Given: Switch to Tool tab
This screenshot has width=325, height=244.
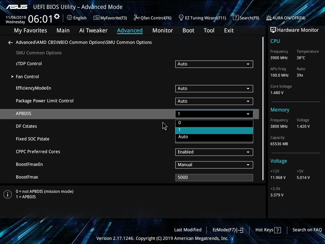Looking at the screenshot, I should 209,30.
